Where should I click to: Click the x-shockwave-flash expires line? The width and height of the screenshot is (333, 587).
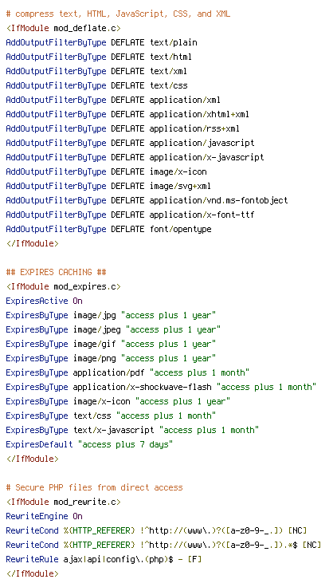pyautogui.click(x=161, y=388)
